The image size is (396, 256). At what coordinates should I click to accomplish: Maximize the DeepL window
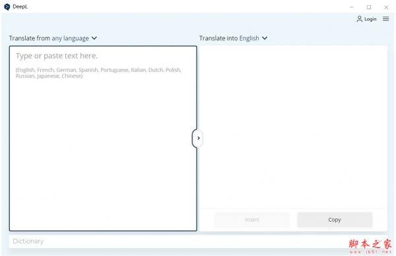369,7
